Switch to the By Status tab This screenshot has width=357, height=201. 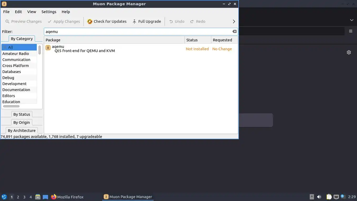(x=22, y=114)
